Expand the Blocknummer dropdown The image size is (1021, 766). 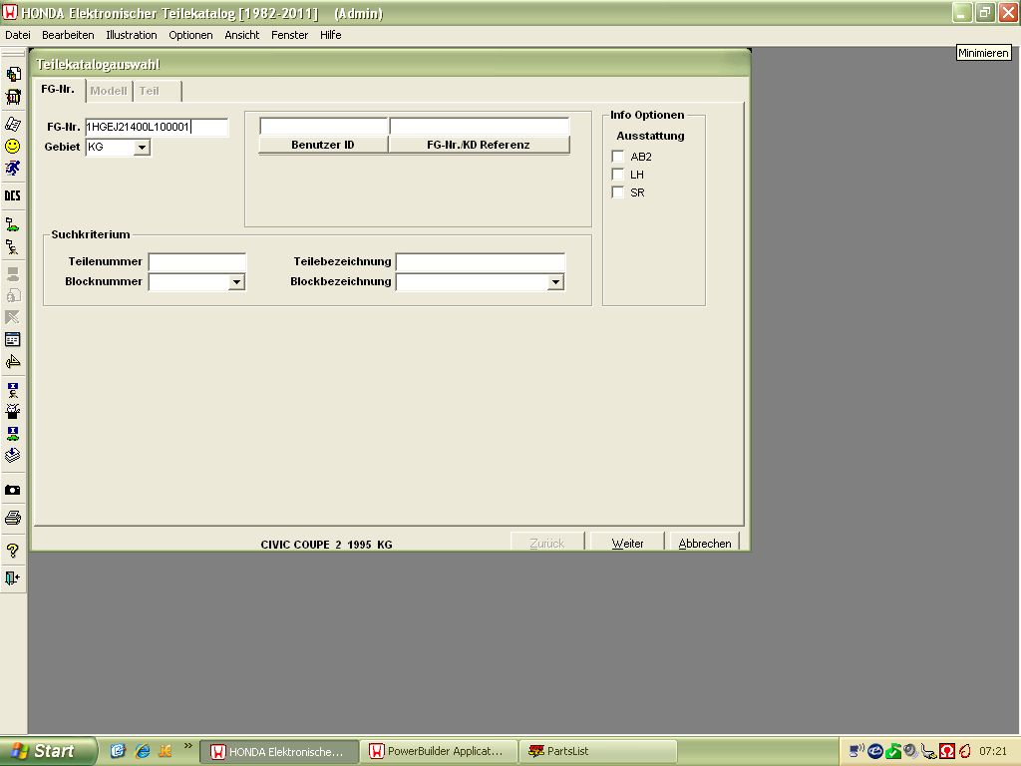point(237,282)
